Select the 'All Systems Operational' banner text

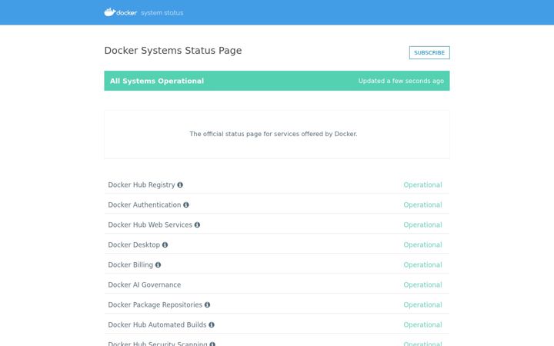coord(157,81)
